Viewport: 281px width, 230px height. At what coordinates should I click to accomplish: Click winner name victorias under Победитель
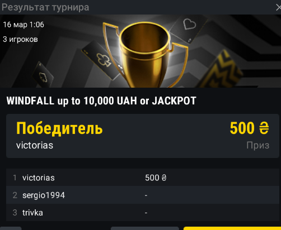[35, 145]
